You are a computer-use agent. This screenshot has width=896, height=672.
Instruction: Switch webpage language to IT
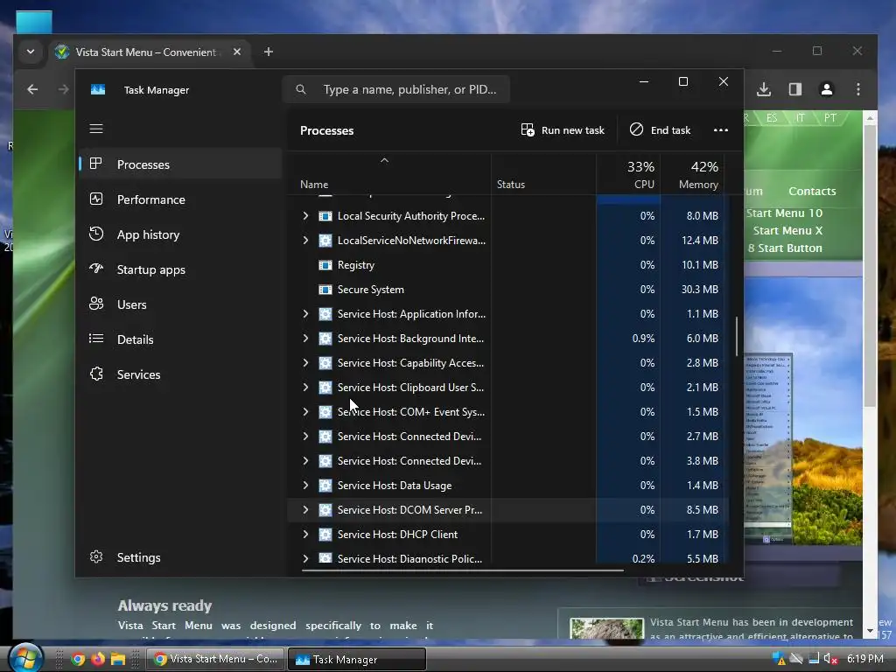click(x=801, y=118)
